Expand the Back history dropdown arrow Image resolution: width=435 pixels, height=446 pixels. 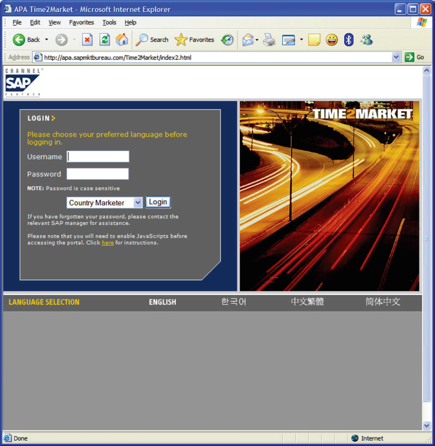coord(46,40)
